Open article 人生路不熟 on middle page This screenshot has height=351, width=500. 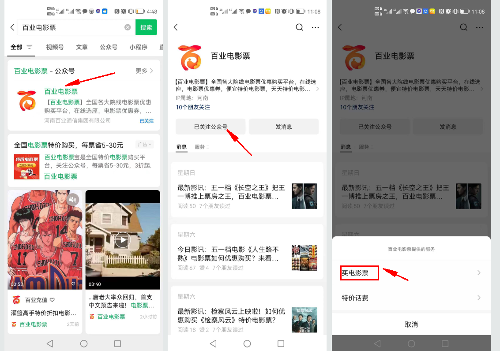(228, 254)
